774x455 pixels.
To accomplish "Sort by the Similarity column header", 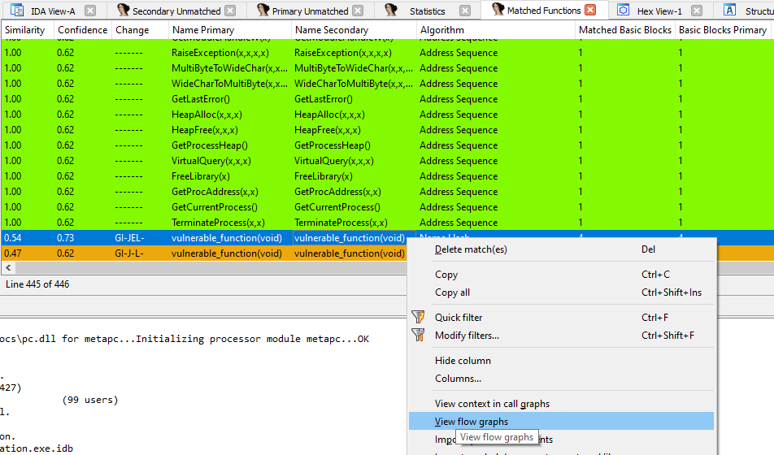I will pos(25,30).
